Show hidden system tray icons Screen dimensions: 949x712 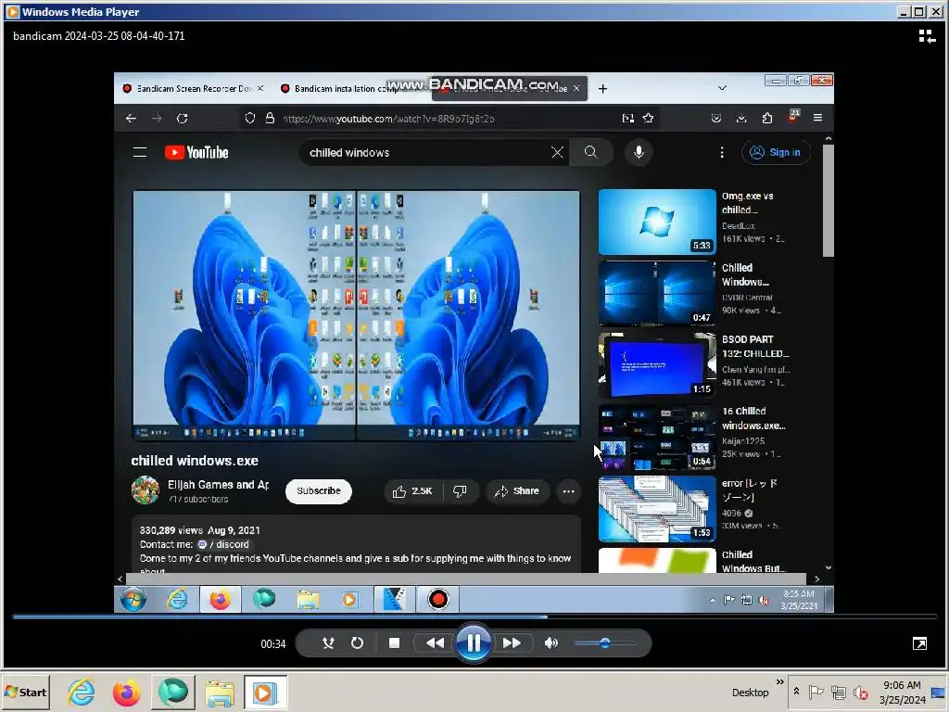click(x=796, y=692)
